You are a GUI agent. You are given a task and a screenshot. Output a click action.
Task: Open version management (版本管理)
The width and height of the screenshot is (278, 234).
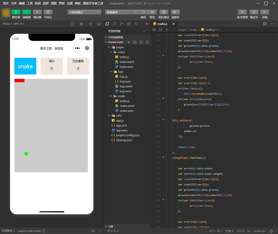pyautogui.click(x=242, y=12)
